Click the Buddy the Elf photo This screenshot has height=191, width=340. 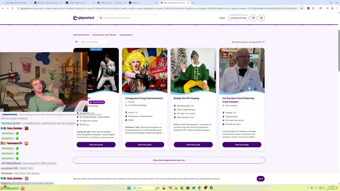pyautogui.click(x=193, y=70)
